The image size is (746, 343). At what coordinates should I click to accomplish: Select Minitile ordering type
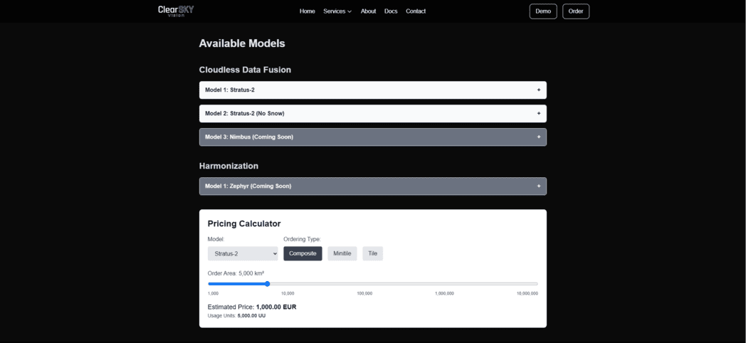(342, 253)
